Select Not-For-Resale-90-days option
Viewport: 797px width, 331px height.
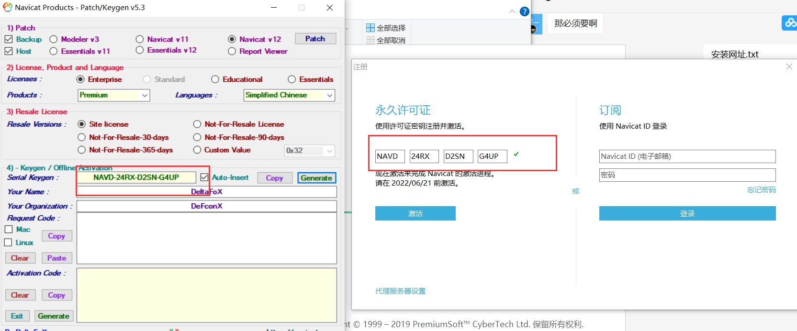click(197, 137)
